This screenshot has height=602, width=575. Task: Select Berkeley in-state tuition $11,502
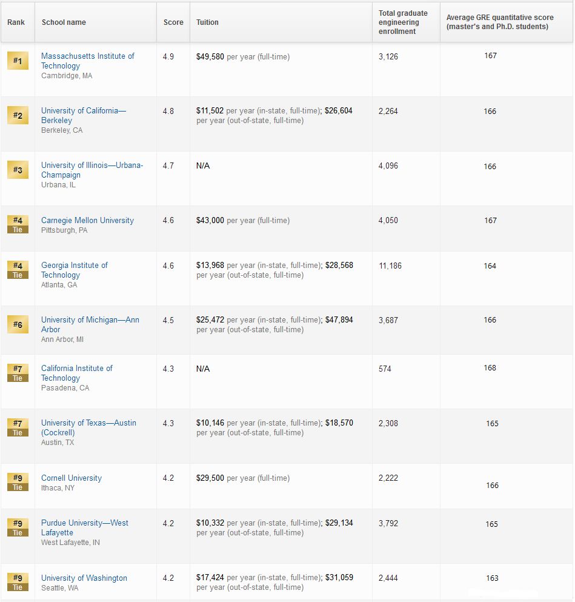[x=210, y=110]
